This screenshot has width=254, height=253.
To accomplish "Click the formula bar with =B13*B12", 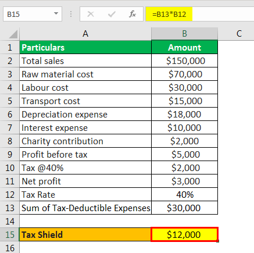I will click(x=199, y=14).
